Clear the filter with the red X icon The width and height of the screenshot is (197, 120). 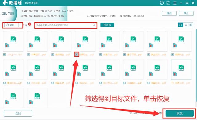coord(30,24)
